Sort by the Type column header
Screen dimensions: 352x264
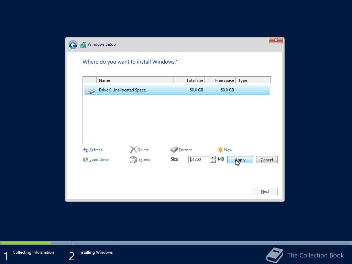(x=253, y=80)
